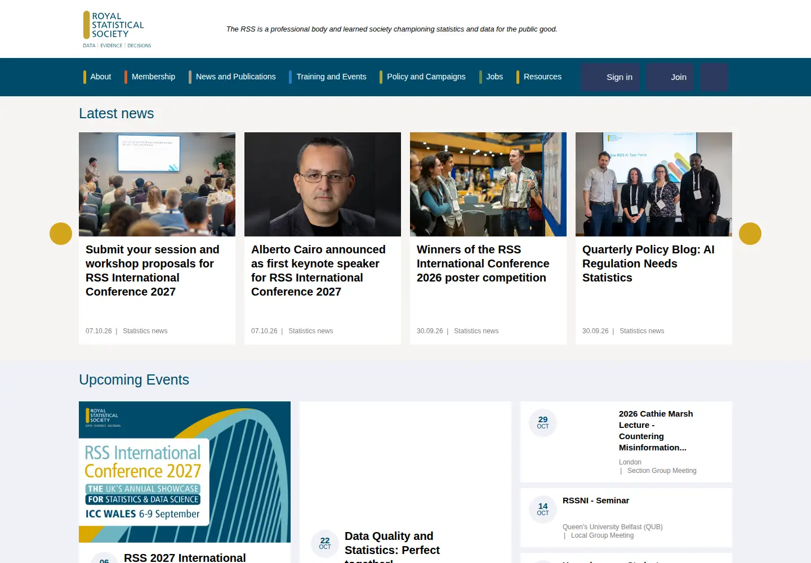Open the RSSNI - Seminar event
The height and width of the screenshot is (563, 811).
[x=596, y=501]
